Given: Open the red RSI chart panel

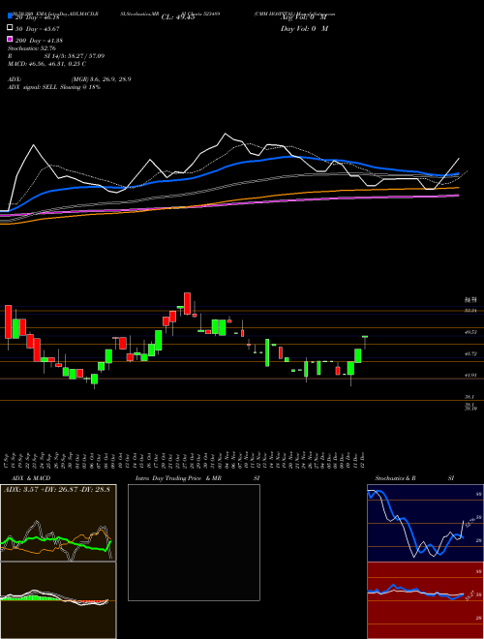Looking at the screenshot, I should (x=425, y=600).
